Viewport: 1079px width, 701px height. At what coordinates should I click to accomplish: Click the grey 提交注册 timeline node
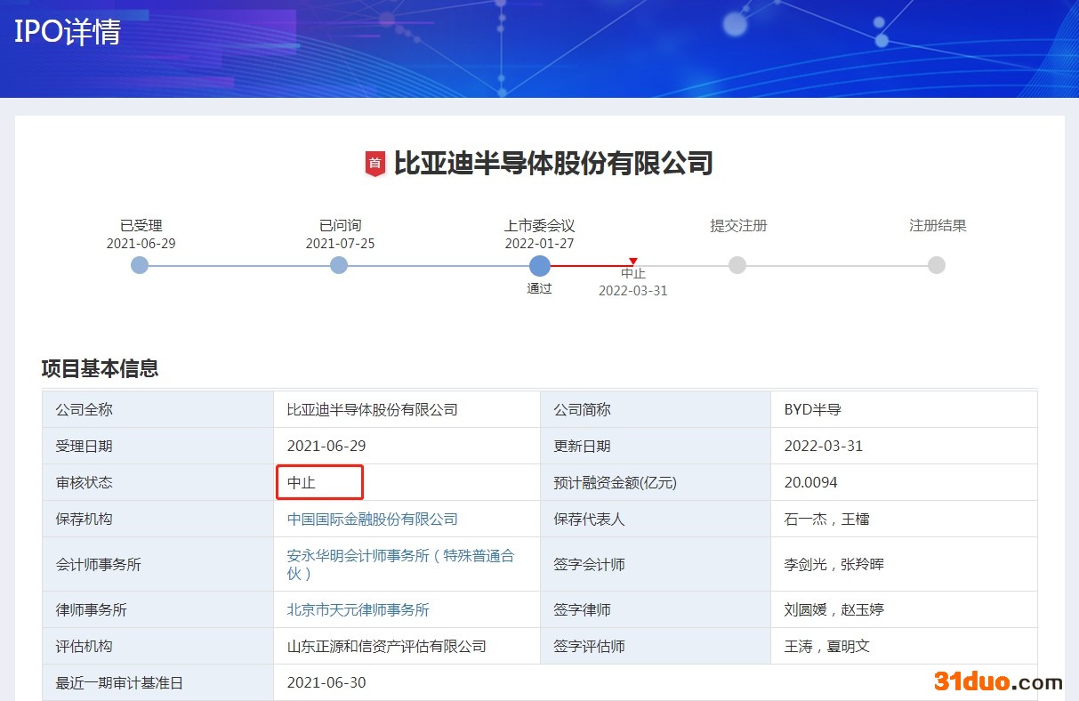(737, 265)
